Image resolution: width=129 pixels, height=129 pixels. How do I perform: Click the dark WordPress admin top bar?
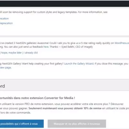point(64,4)
